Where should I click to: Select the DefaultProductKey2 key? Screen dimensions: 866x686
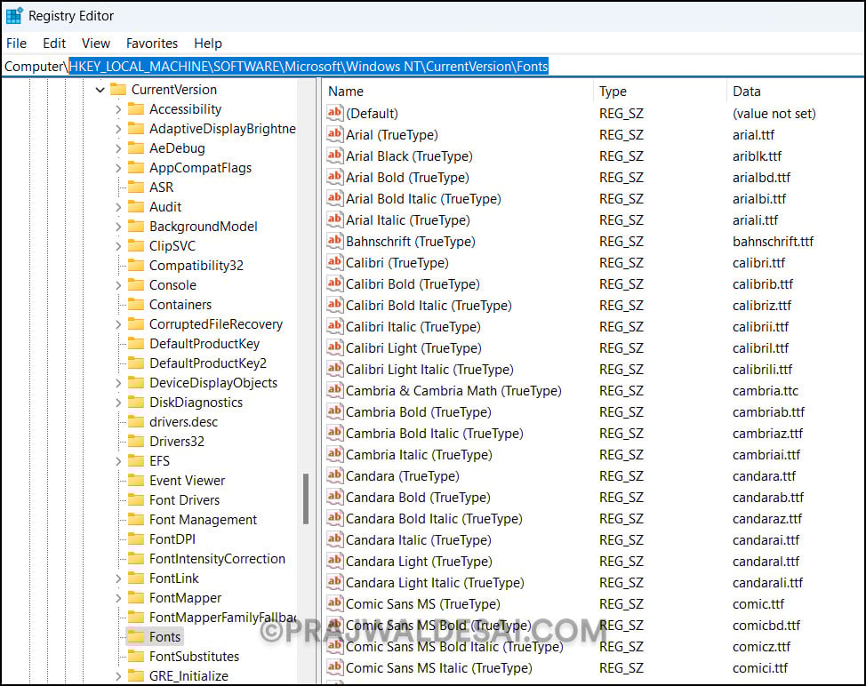click(208, 363)
